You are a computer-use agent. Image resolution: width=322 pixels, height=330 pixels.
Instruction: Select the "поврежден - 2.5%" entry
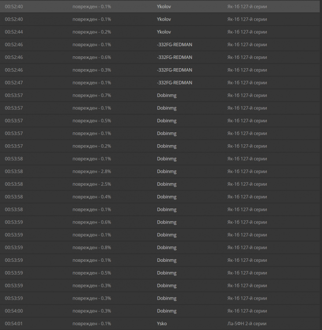click(x=91, y=184)
